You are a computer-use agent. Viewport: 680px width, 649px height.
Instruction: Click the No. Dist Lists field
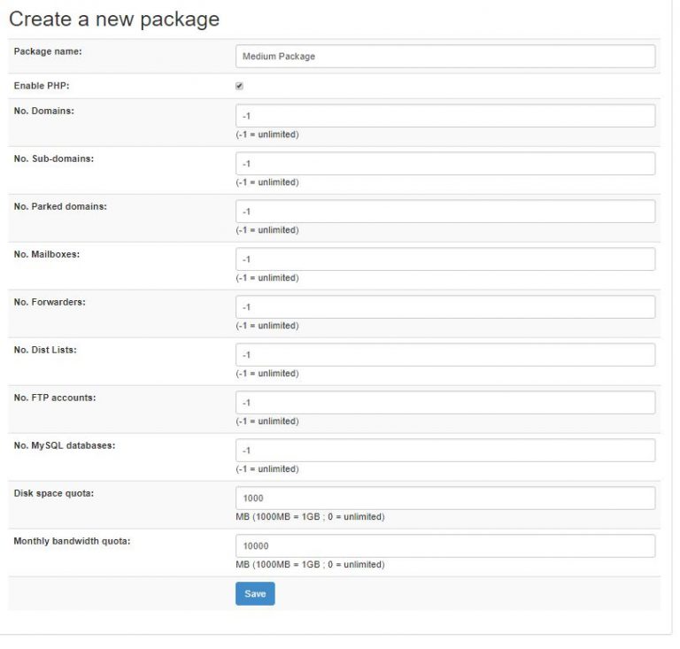pyautogui.click(x=445, y=355)
